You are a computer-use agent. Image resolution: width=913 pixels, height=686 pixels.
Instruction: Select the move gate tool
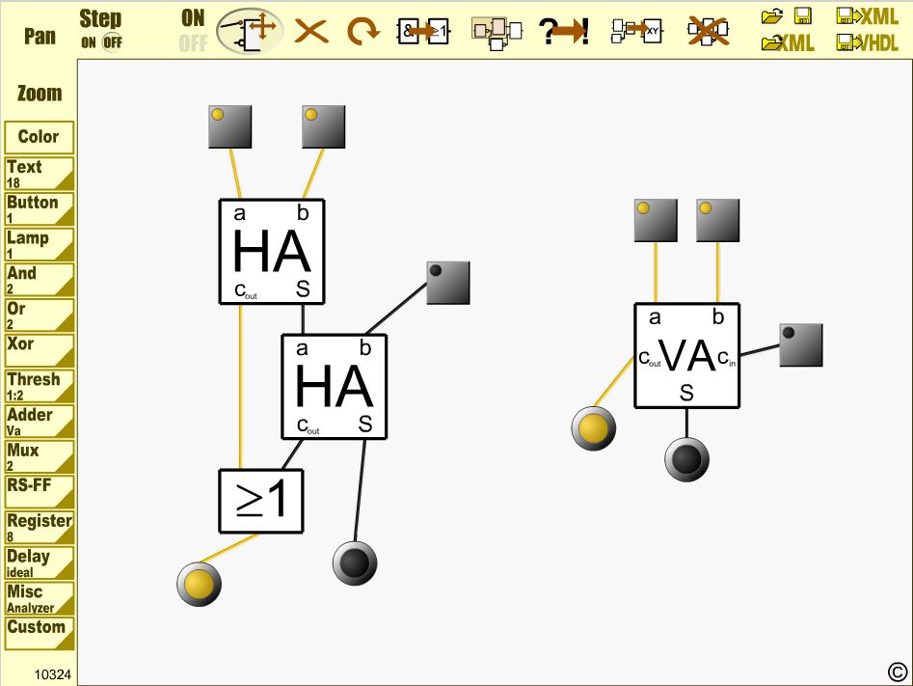[250, 30]
